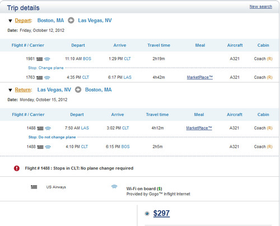
Task: Click Stop: Change plane text
Action: tap(46, 68)
